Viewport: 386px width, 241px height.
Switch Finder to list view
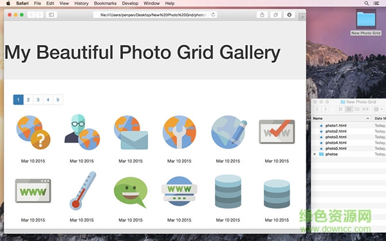pos(349,109)
